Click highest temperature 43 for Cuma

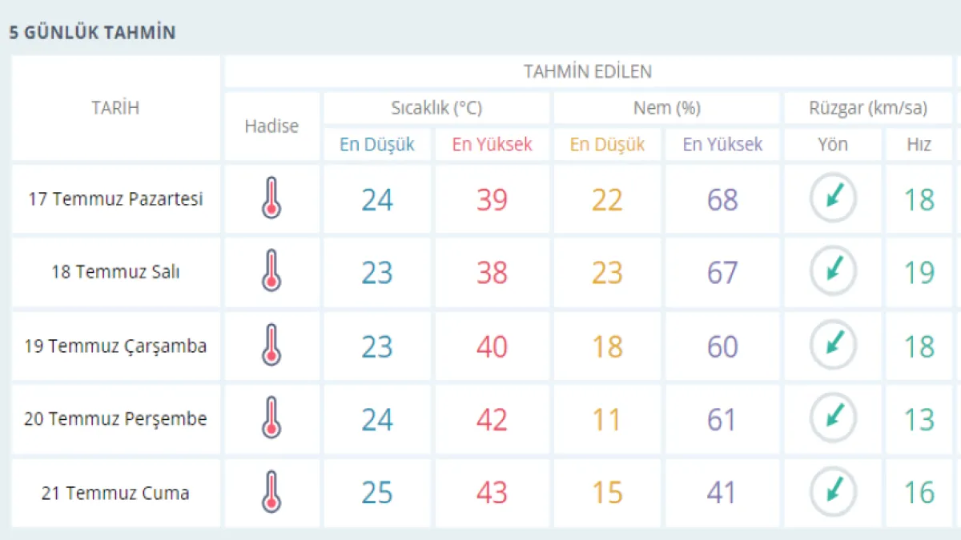coord(492,493)
